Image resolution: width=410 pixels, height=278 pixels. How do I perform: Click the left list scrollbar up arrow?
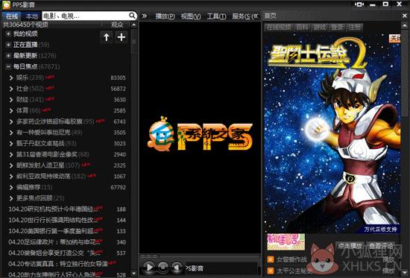134,25
